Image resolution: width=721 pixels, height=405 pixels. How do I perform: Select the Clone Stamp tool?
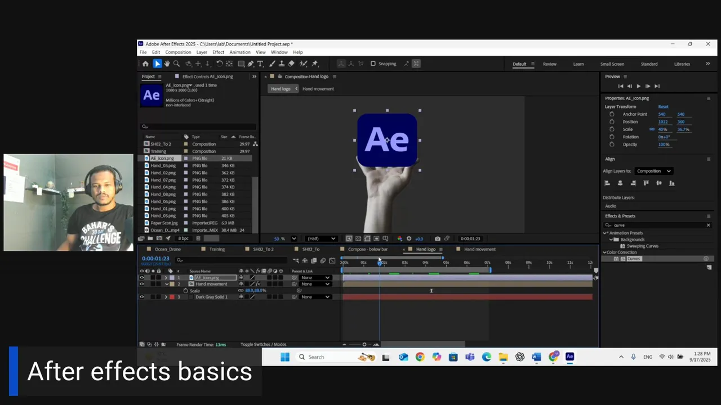[x=281, y=64]
